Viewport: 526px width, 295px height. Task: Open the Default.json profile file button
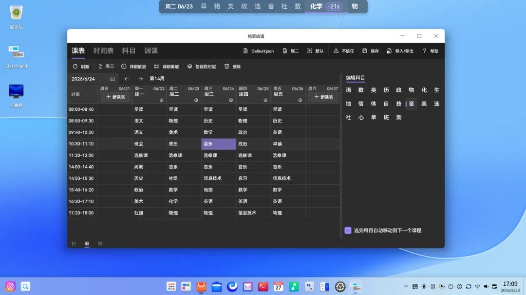click(x=259, y=51)
